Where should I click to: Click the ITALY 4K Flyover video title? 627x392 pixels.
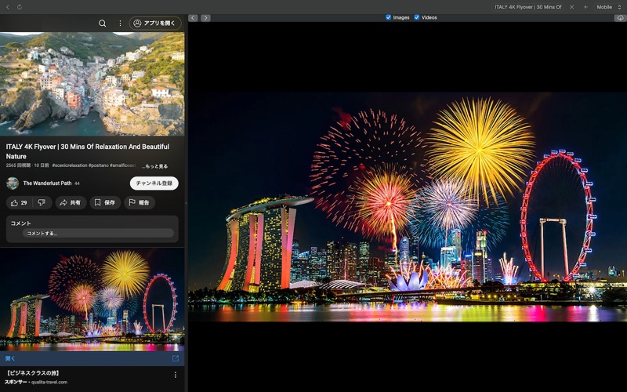click(88, 151)
